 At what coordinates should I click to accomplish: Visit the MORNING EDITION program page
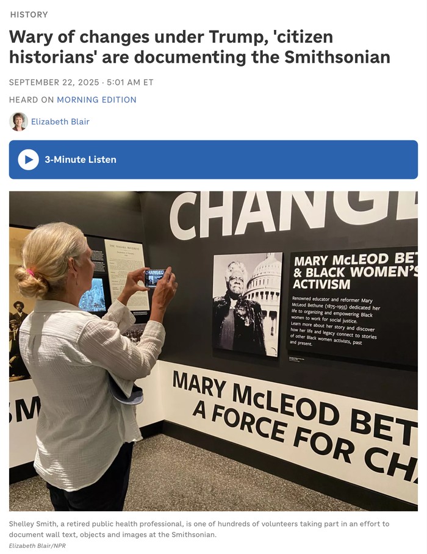pyautogui.click(x=96, y=100)
